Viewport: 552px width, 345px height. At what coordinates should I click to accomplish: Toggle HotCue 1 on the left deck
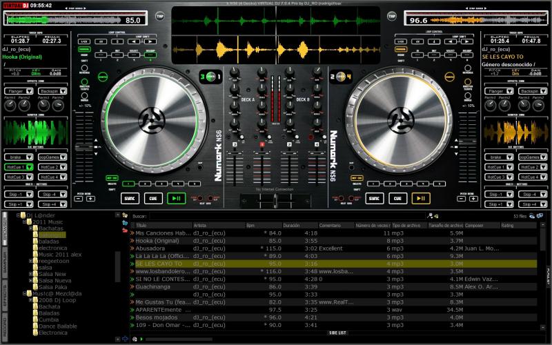16,167
